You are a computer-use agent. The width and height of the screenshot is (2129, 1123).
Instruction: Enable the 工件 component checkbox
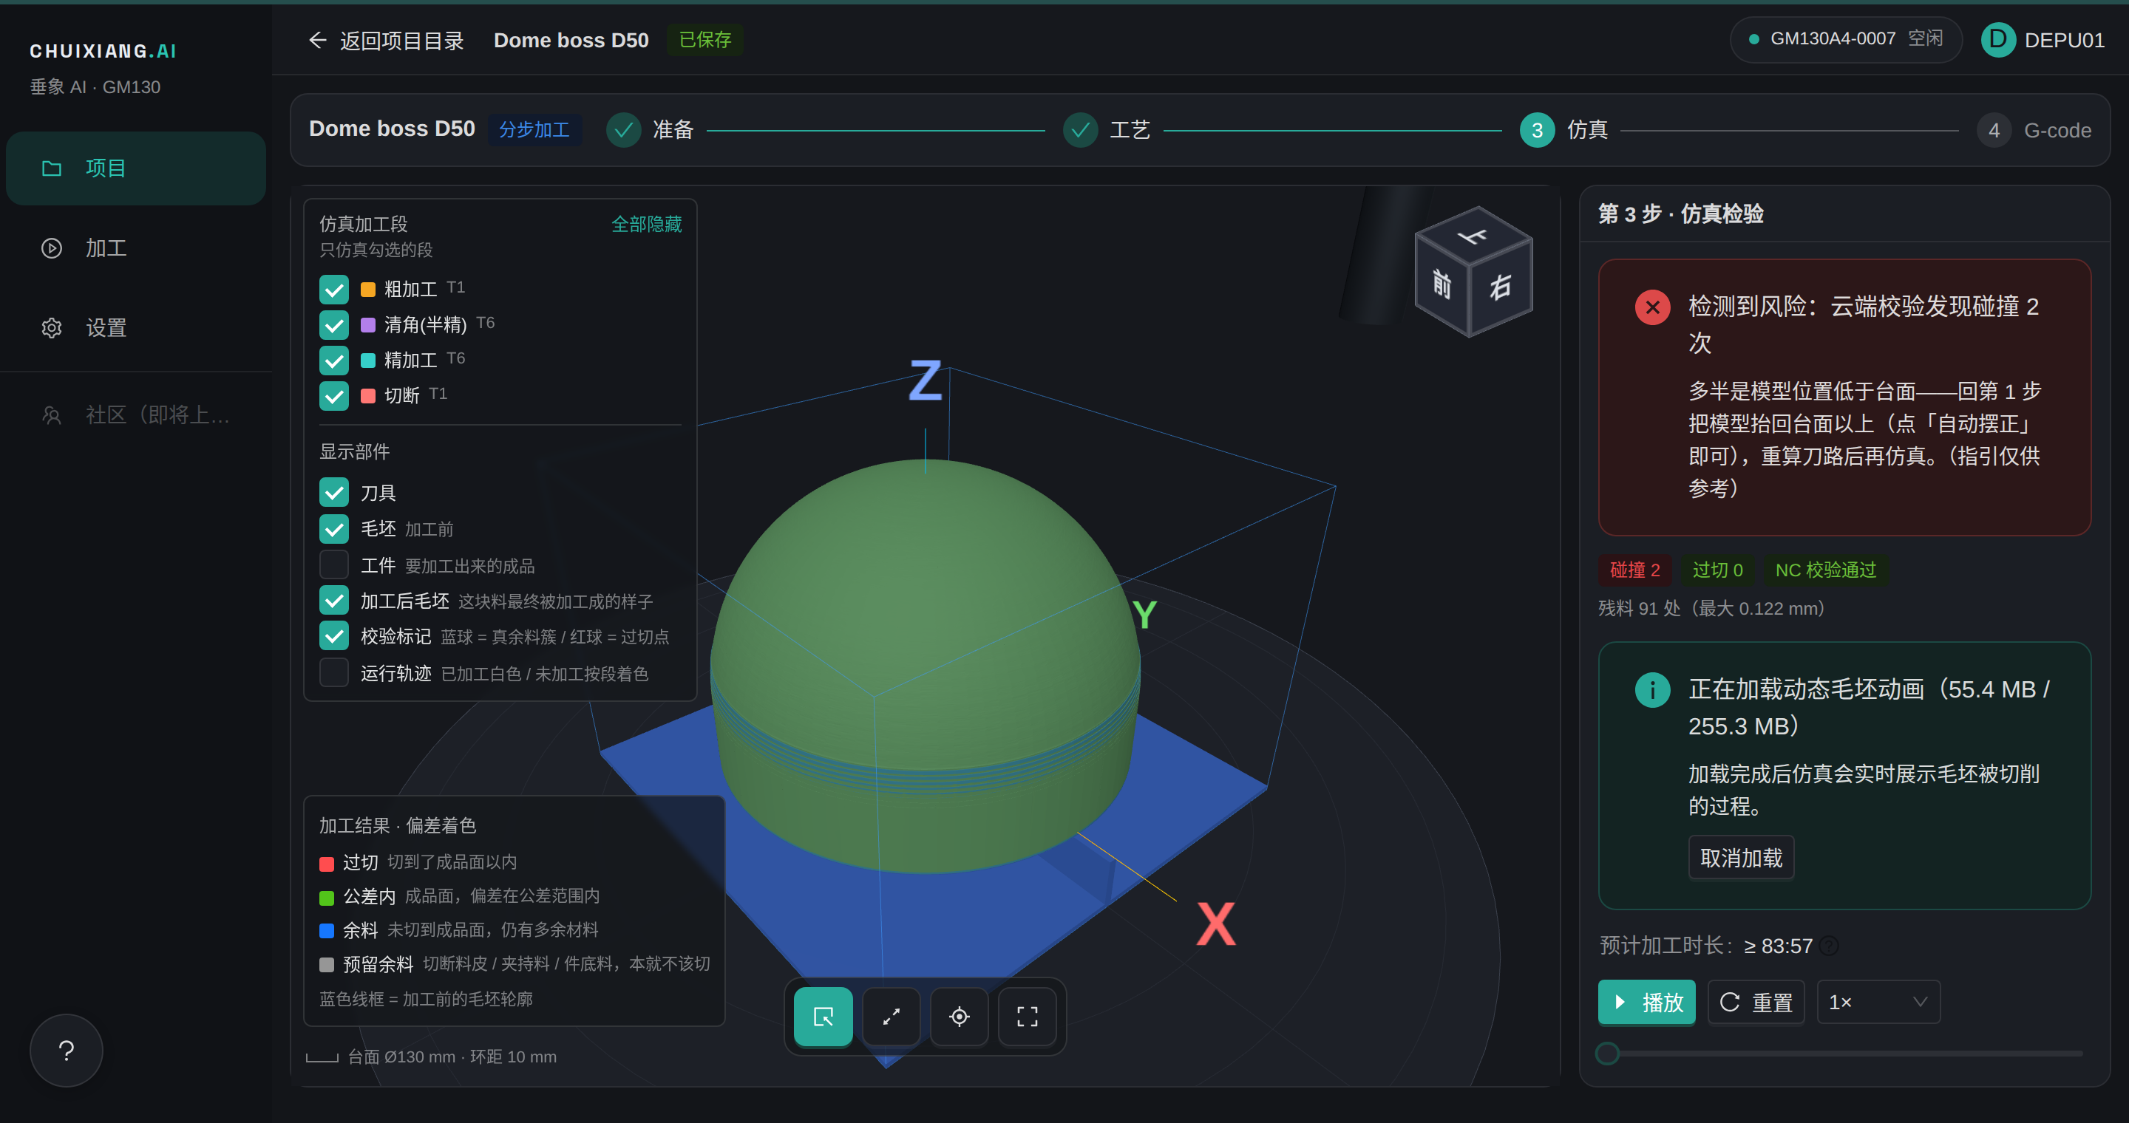pos(334,564)
